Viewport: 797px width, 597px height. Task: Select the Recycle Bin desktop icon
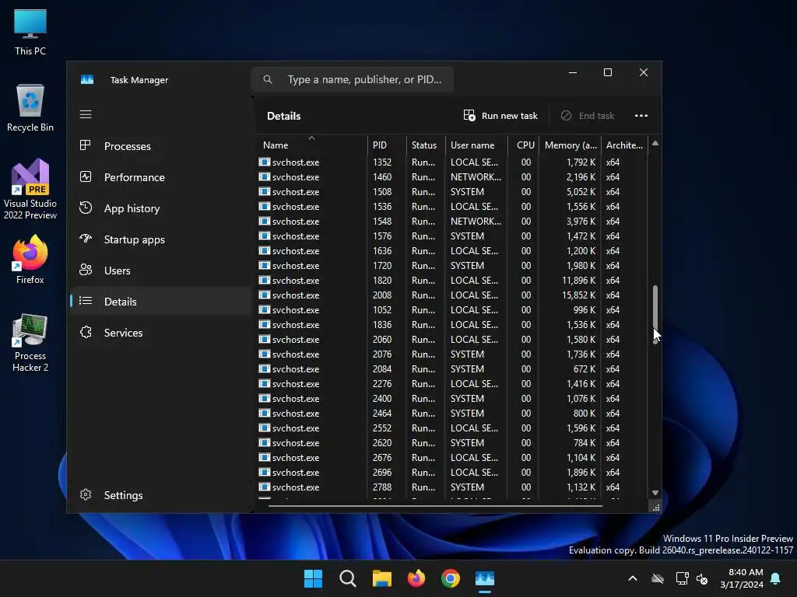pos(30,108)
